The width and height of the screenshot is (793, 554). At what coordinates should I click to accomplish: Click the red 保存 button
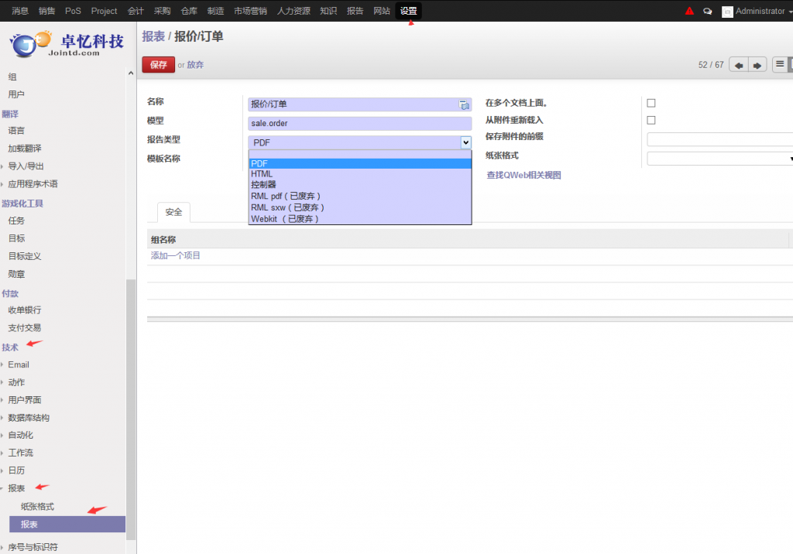pos(159,65)
